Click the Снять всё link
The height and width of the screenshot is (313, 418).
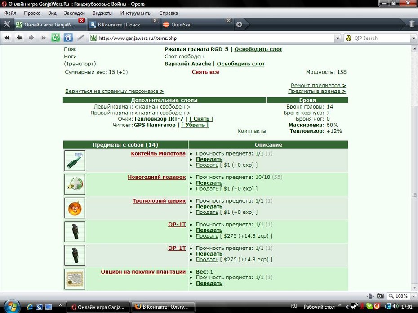coord(205,72)
